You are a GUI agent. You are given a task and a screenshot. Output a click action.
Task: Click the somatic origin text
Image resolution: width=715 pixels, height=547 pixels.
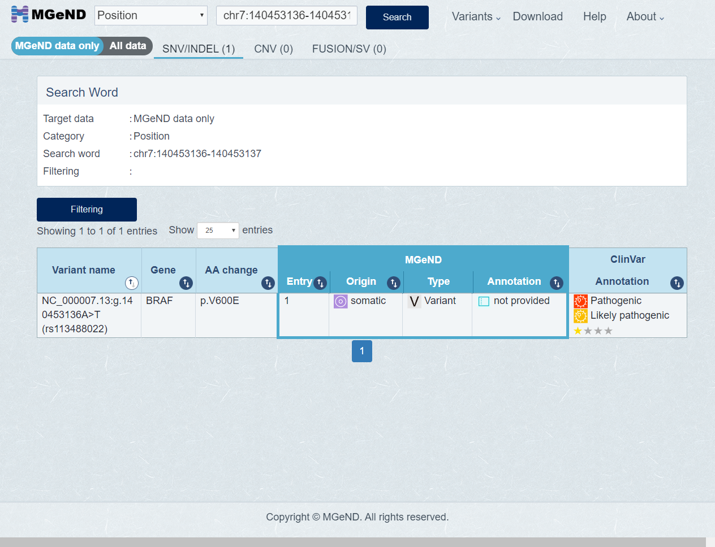368,301
